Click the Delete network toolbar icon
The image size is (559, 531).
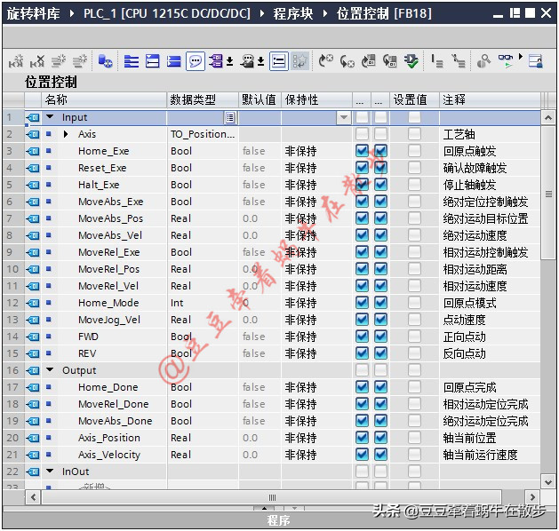(37, 61)
